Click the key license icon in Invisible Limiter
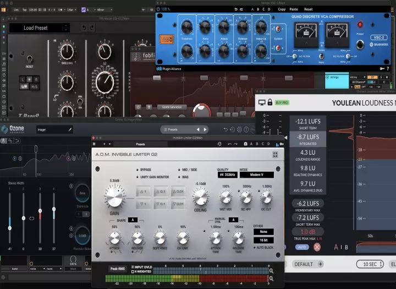This screenshot has width=396, height=289. click(x=282, y=144)
